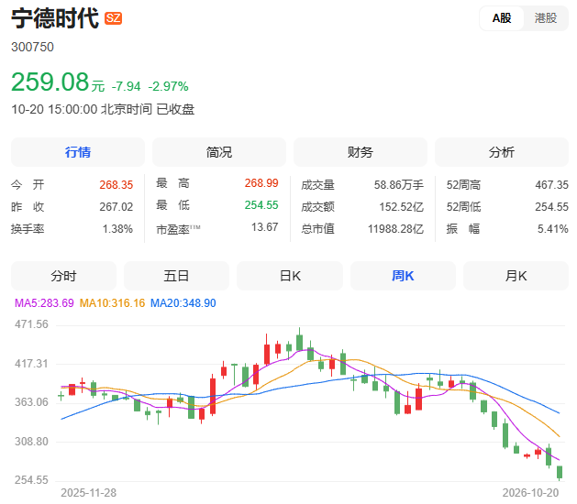
Task: Click the price change -7.94
Action: [127, 86]
